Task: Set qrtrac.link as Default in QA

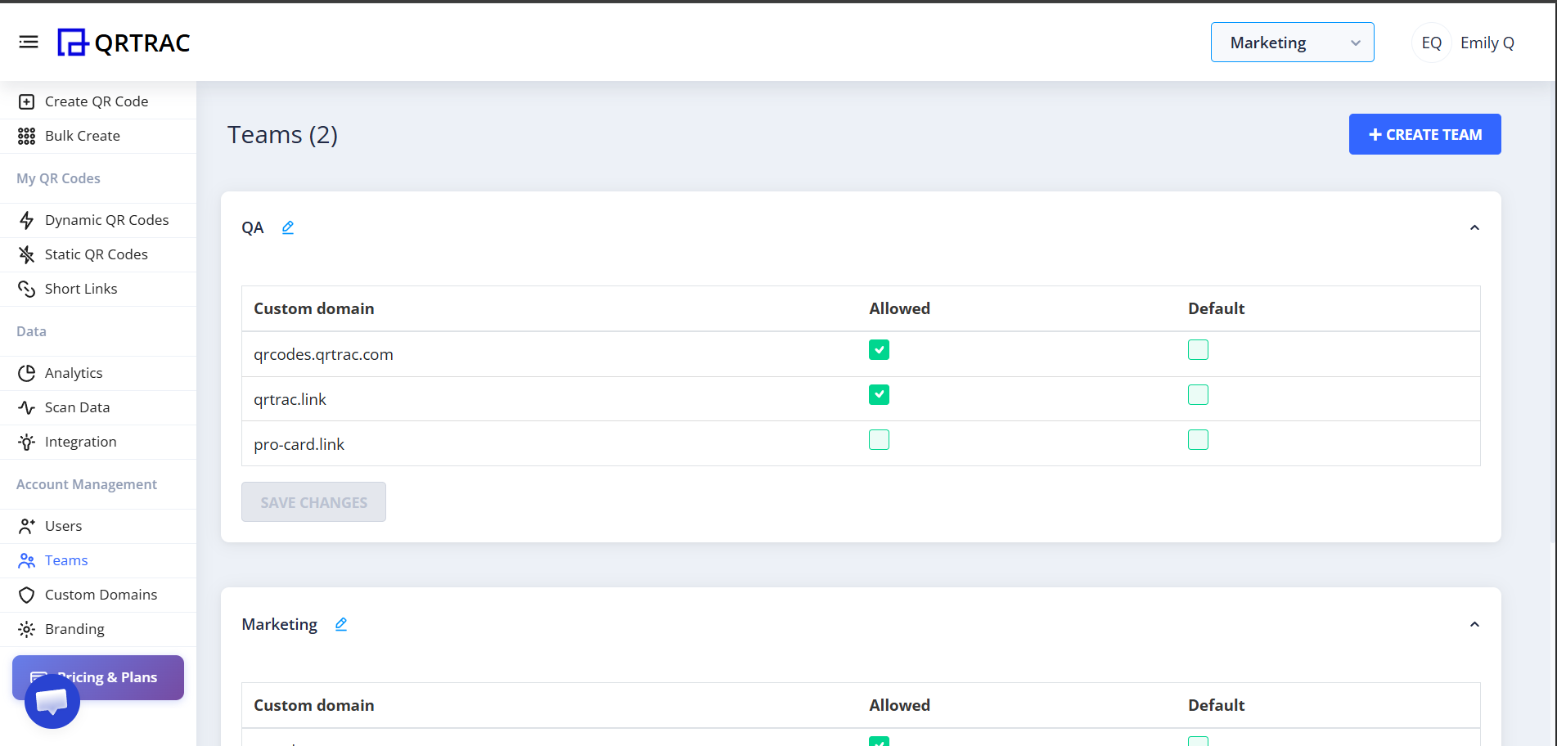Action: (1198, 395)
